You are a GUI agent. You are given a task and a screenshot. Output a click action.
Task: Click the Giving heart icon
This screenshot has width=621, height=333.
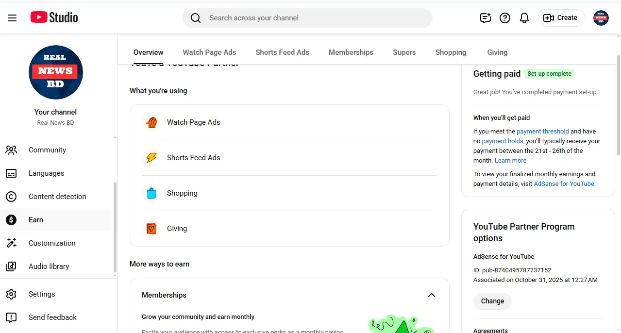pos(151,229)
